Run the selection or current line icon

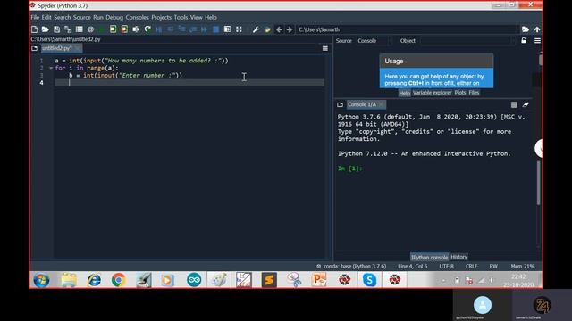coord(136,29)
